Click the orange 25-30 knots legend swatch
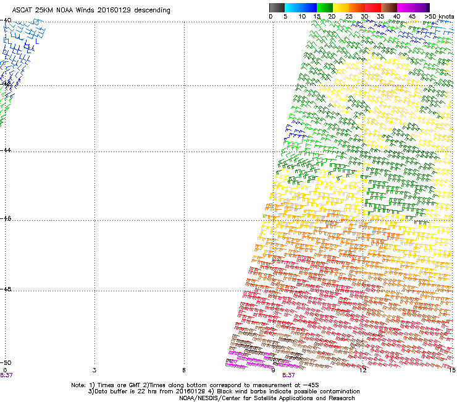The width and height of the screenshot is (457, 402). (x=357, y=7)
